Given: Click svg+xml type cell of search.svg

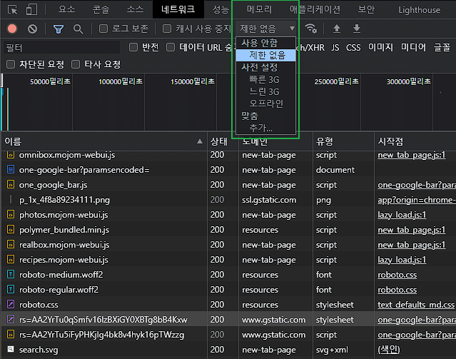Looking at the screenshot, I should point(332,350).
